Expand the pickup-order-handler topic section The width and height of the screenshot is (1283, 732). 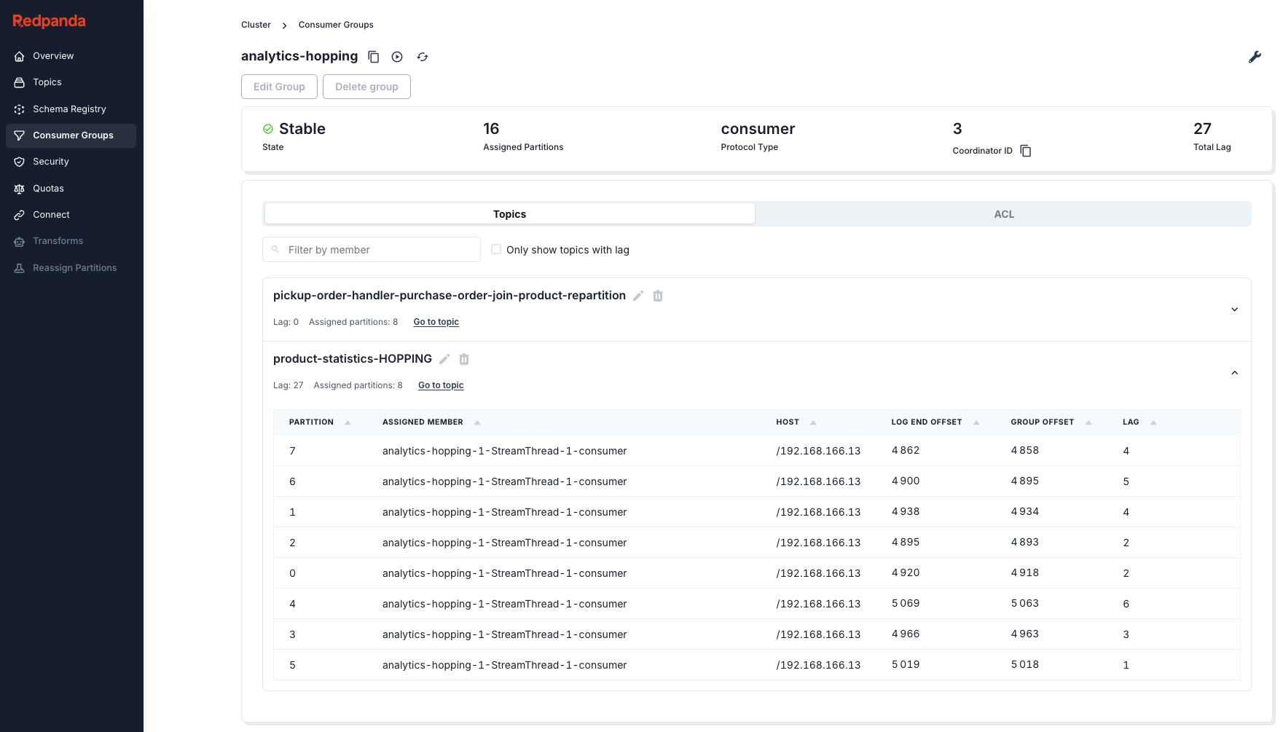tap(1234, 310)
